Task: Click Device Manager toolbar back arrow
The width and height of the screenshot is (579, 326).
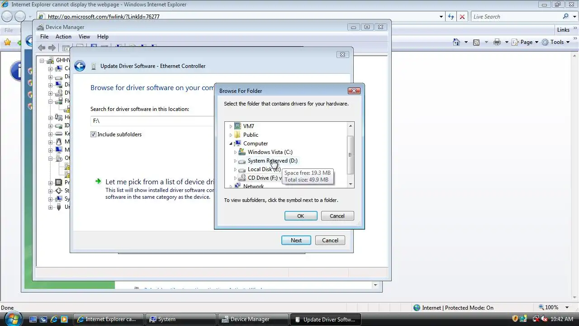Action: tap(42, 48)
